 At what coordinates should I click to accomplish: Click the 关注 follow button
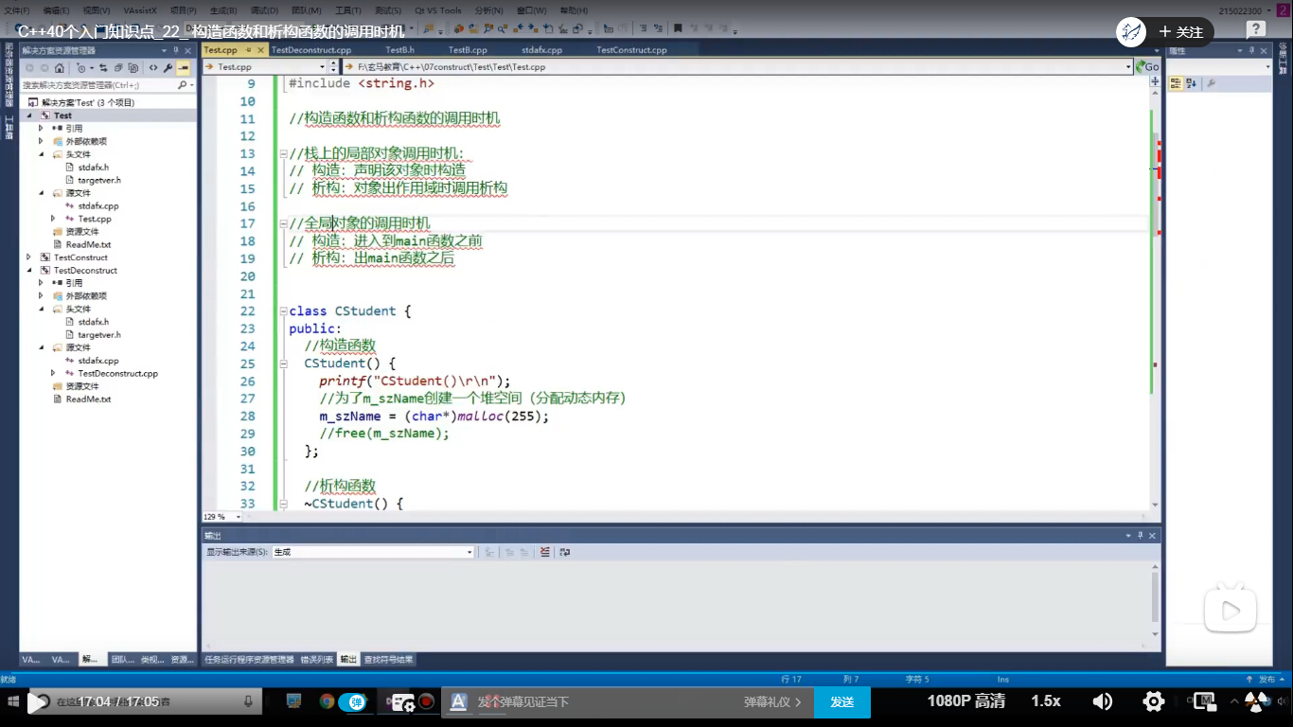(1180, 32)
